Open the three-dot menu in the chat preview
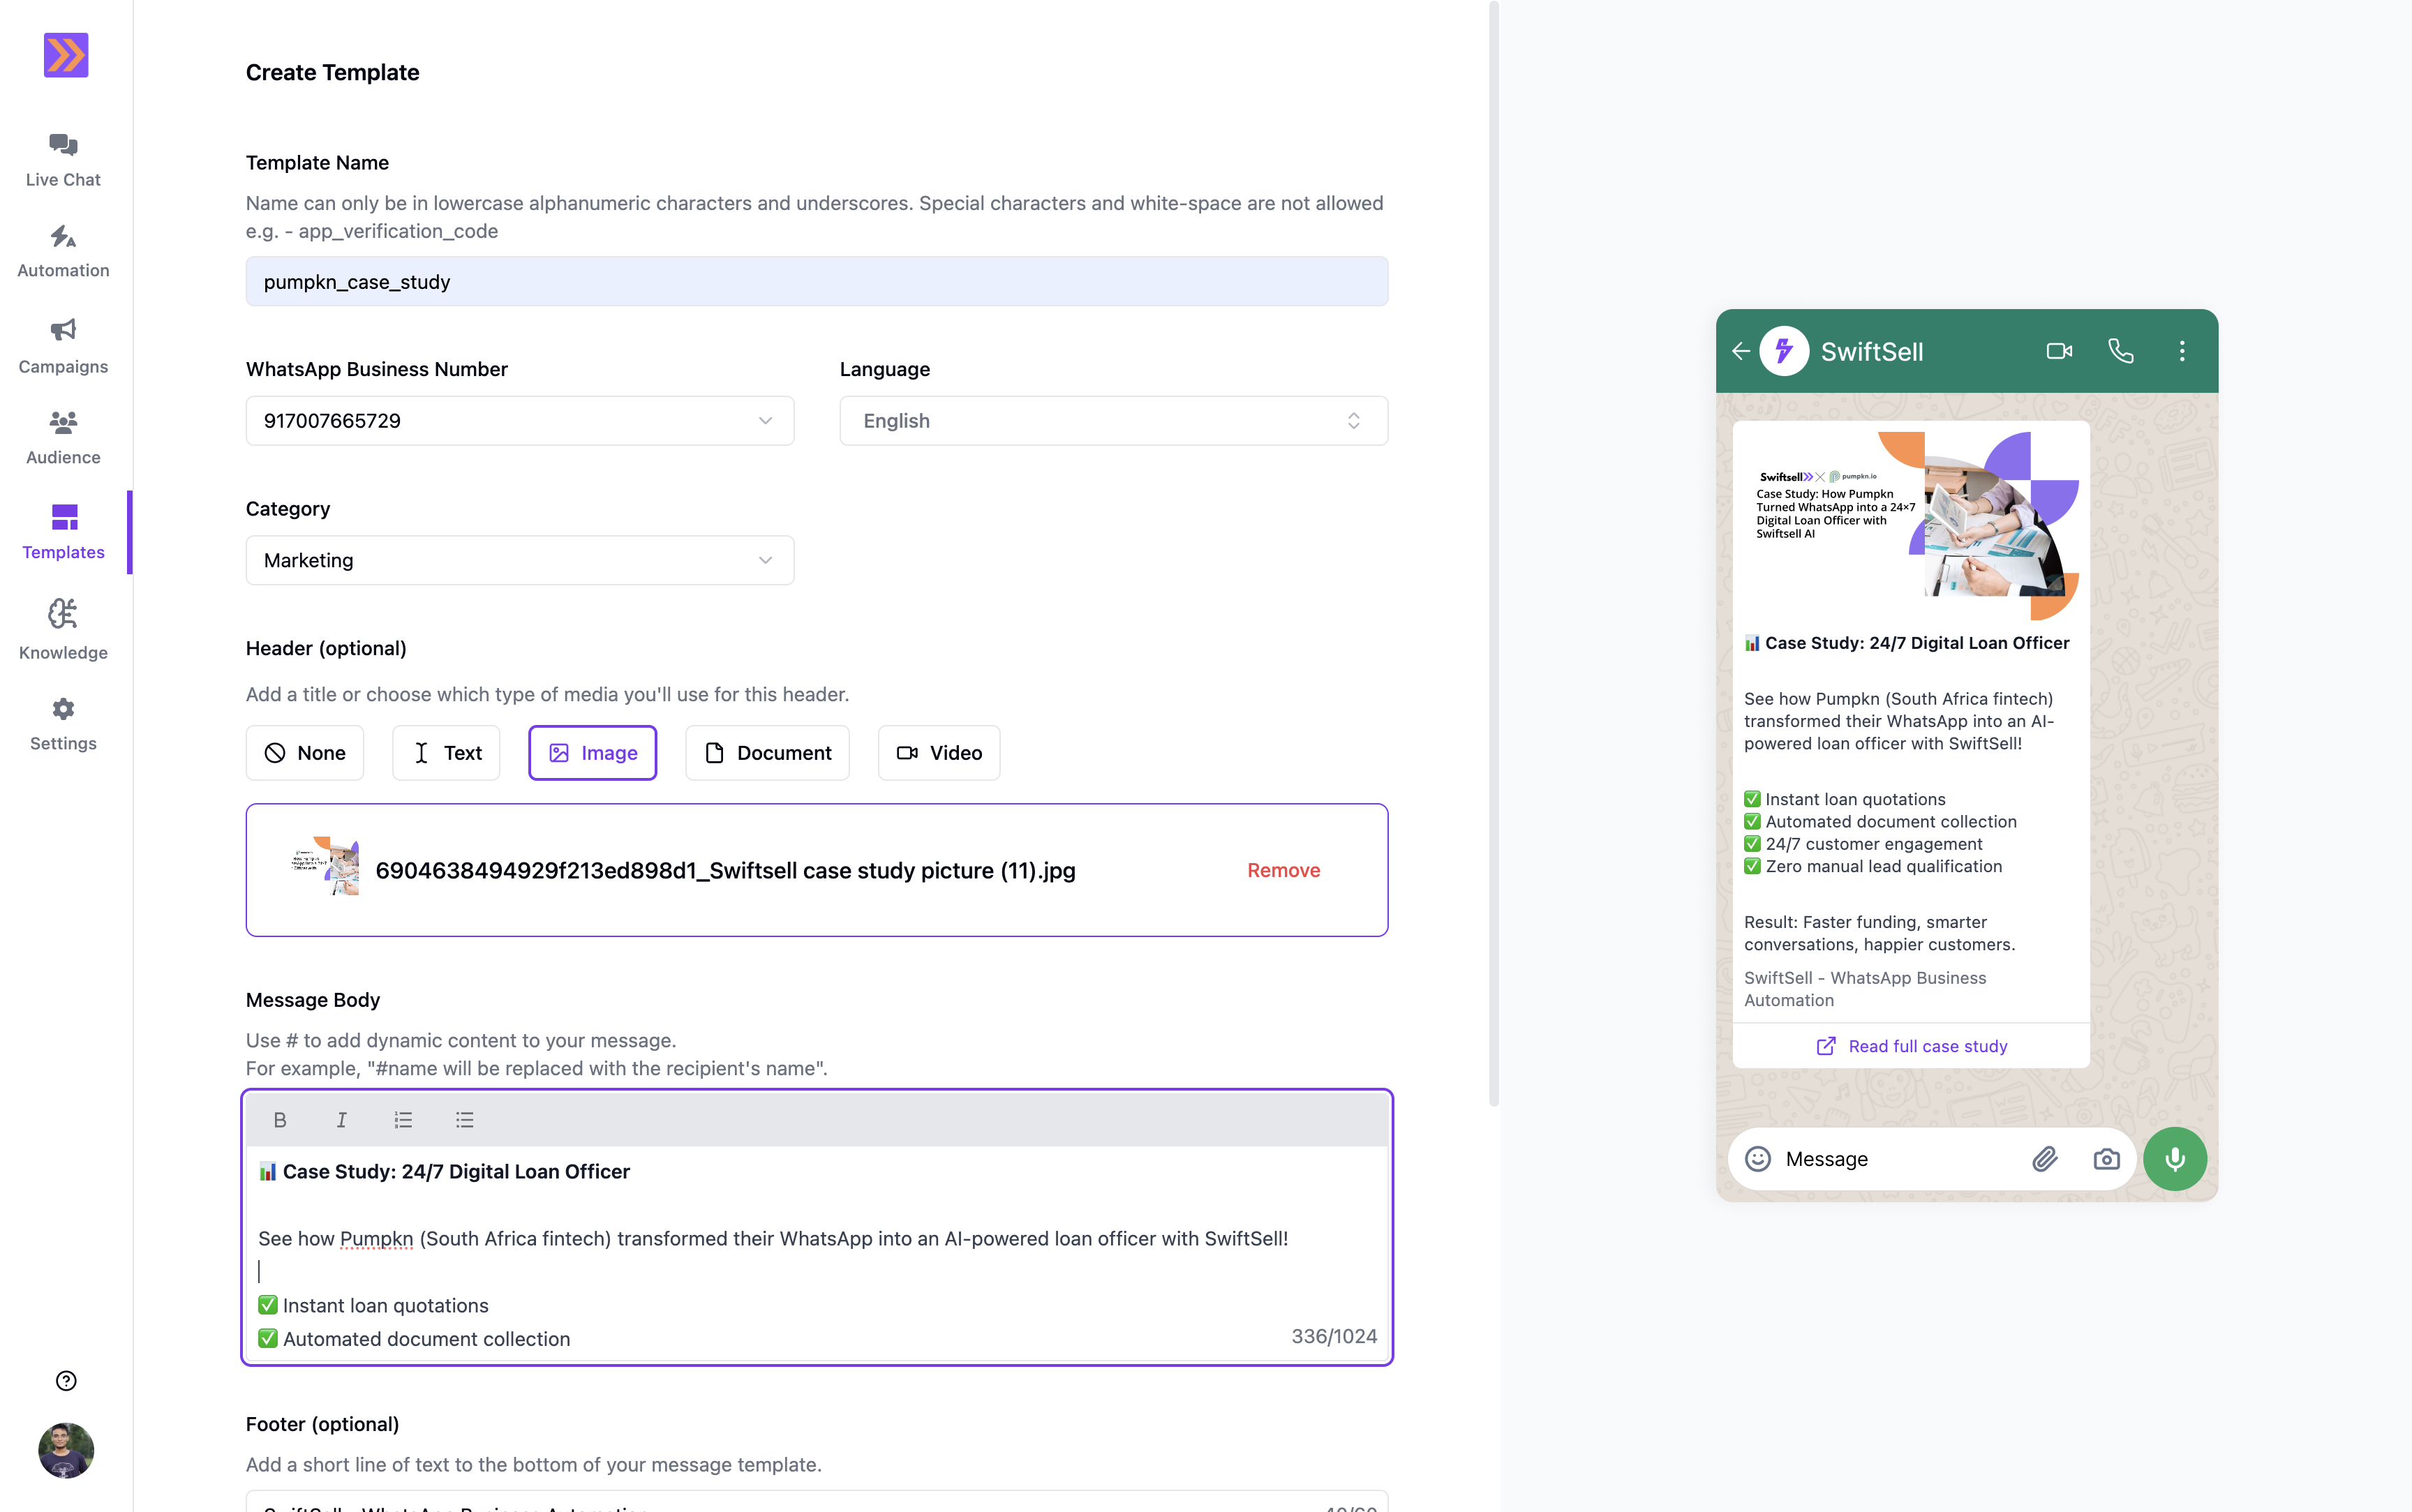Image resolution: width=2412 pixels, height=1512 pixels. [x=2182, y=350]
